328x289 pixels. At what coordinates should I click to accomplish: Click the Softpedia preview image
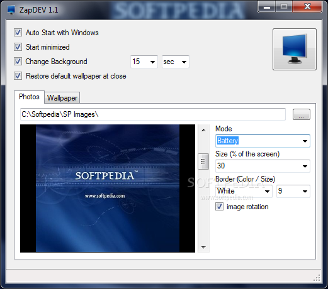pyautogui.click(x=108, y=188)
